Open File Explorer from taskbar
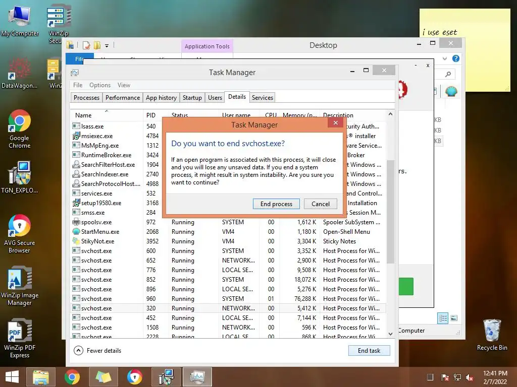The height and width of the screenshot is (387, 517). [x=40, y=377]
